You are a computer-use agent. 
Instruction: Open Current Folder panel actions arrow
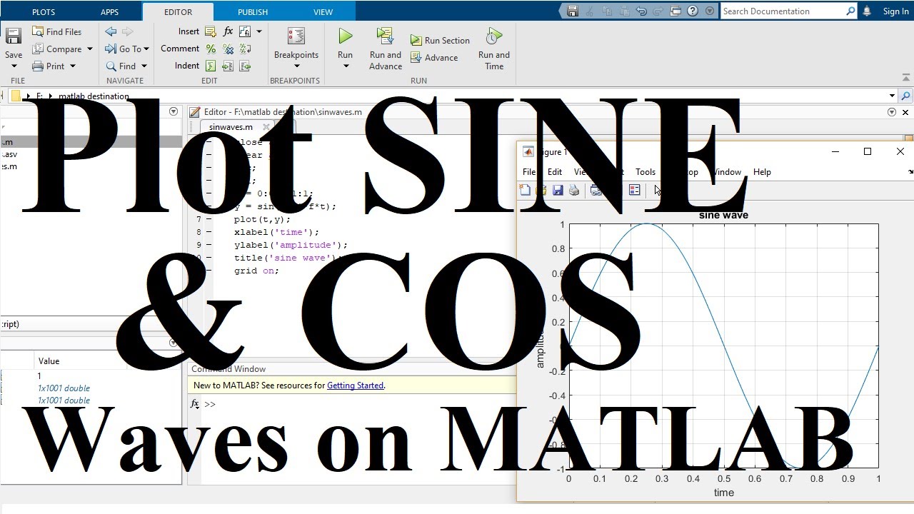point(173,111)
